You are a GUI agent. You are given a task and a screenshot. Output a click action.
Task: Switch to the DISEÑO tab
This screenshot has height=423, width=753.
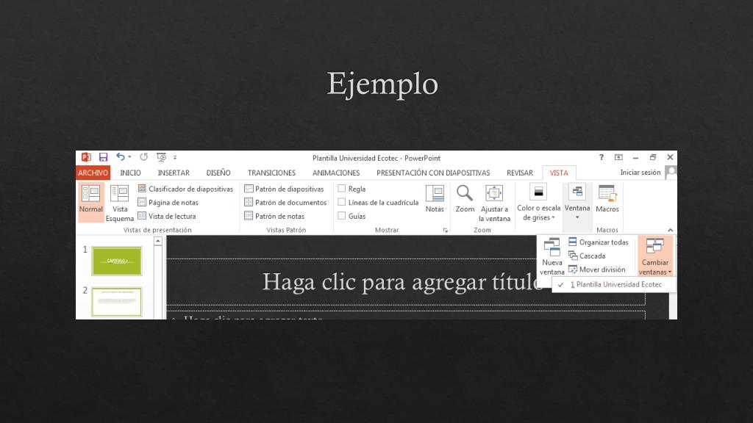click(218, 173)
